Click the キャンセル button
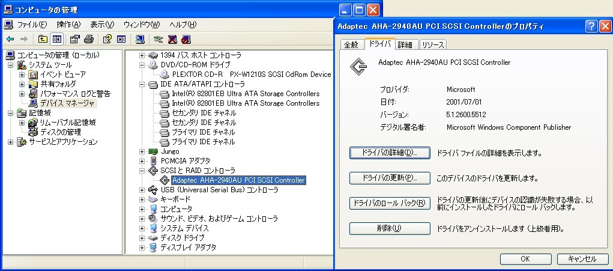 [x=582, y=259]
